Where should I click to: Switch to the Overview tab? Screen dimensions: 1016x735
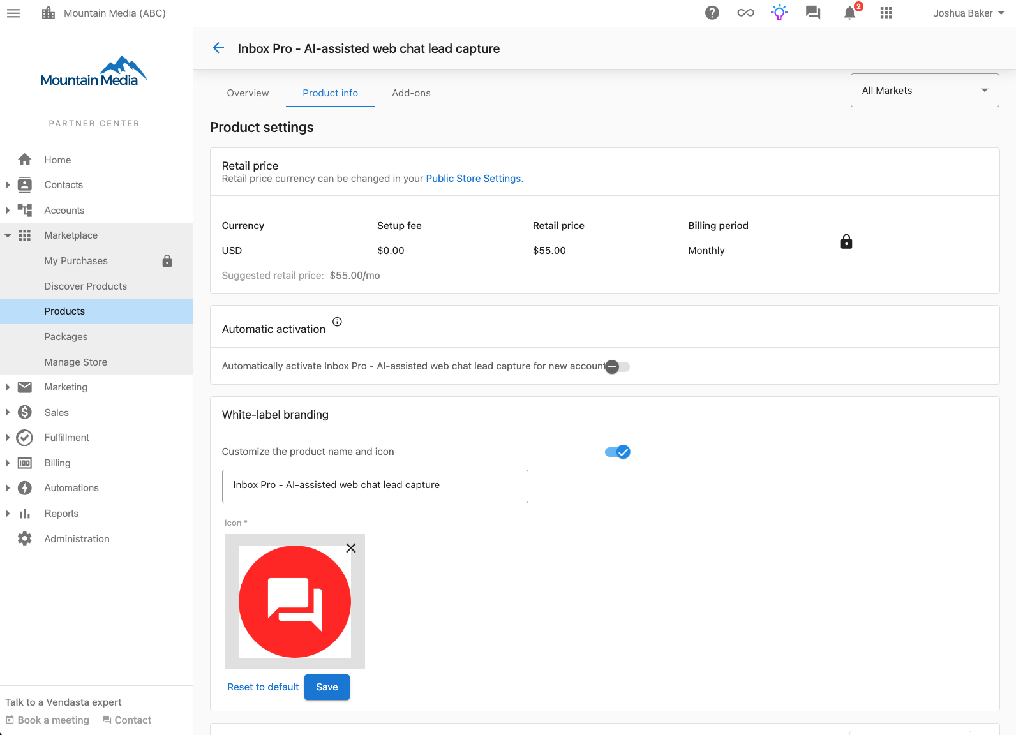tap(248, 93)
